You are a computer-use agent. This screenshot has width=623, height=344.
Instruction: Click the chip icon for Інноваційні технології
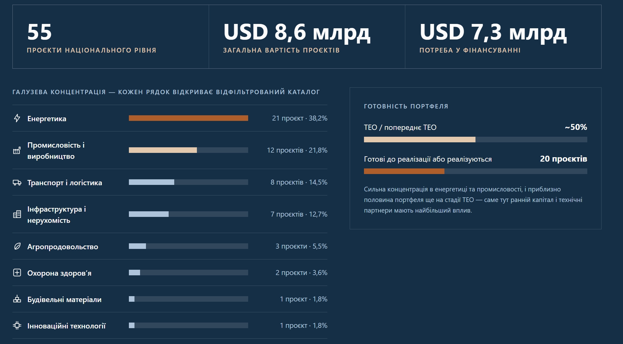pos(17,325)
